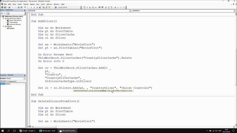Click 'Dim sc As SlicerCache' code line

(x=56, y=34)
